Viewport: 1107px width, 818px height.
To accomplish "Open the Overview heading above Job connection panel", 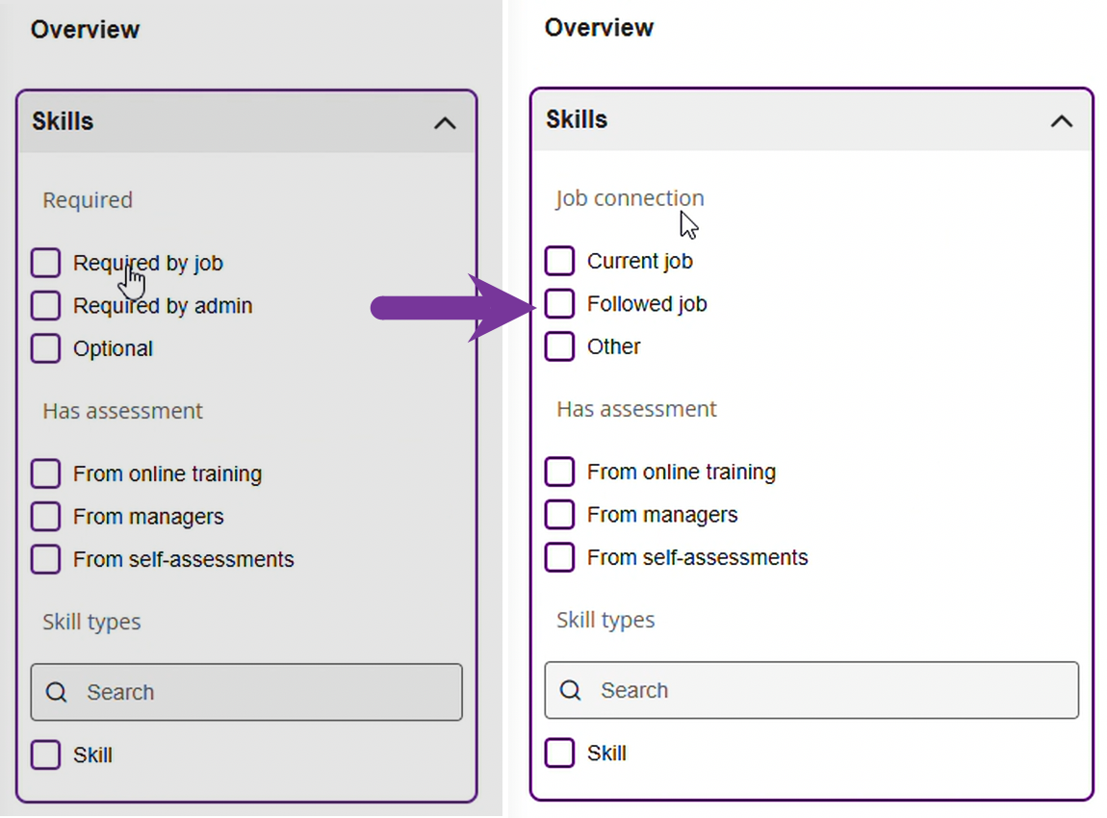I will (x=599, y=28).
